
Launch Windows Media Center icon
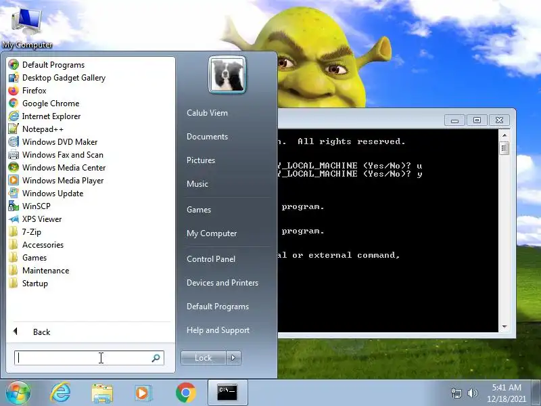(14, 167)
